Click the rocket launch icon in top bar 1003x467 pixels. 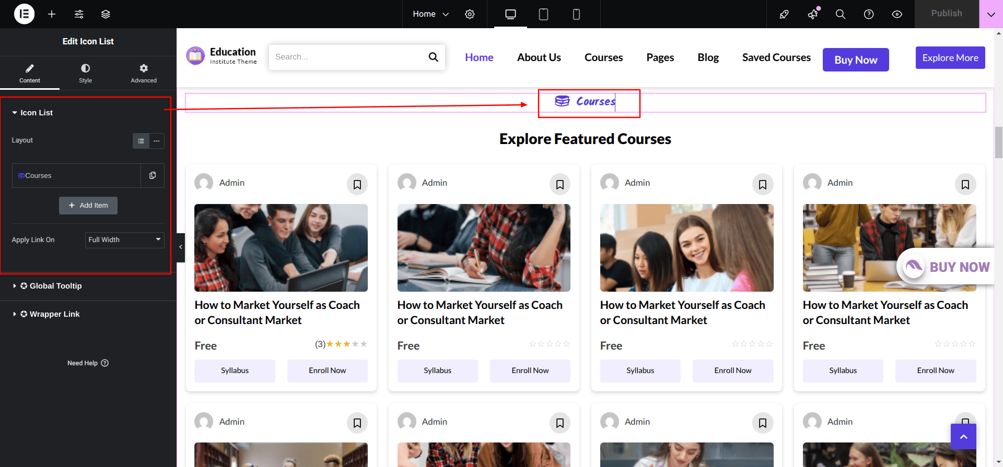[x=784, y=14]
